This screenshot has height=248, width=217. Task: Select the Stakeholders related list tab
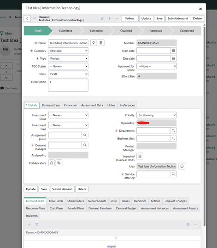pyautogui.click(x=76, y=201)
